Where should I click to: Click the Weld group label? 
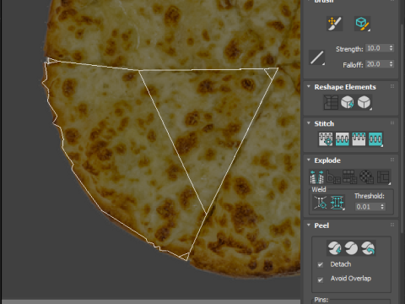(319, 189)
